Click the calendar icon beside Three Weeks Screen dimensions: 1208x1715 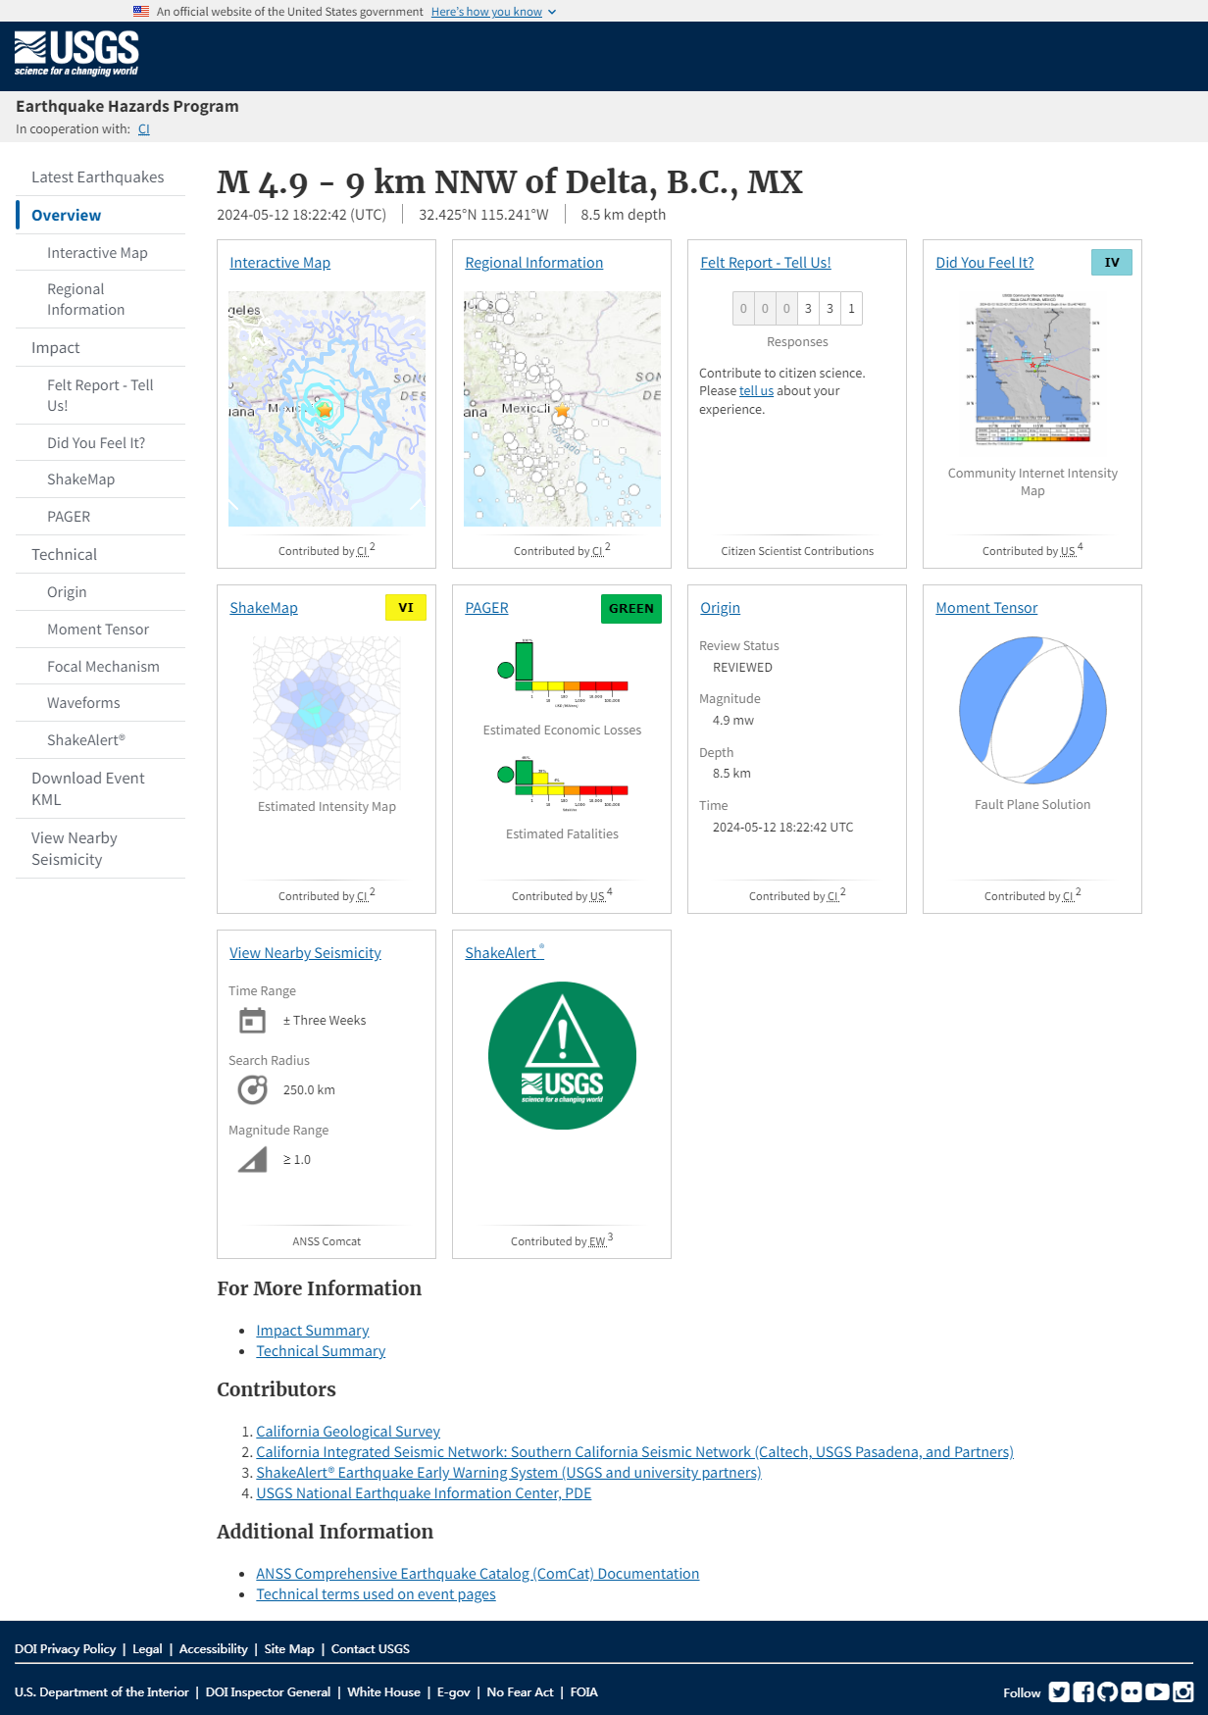tap(253, 1021)
